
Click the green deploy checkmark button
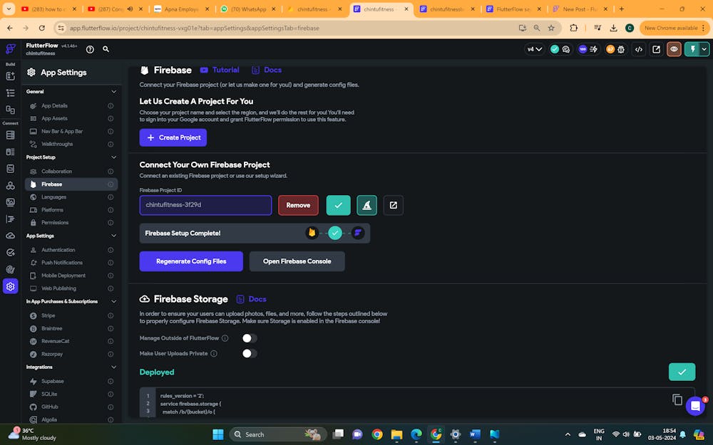click(x=682, y=372)
